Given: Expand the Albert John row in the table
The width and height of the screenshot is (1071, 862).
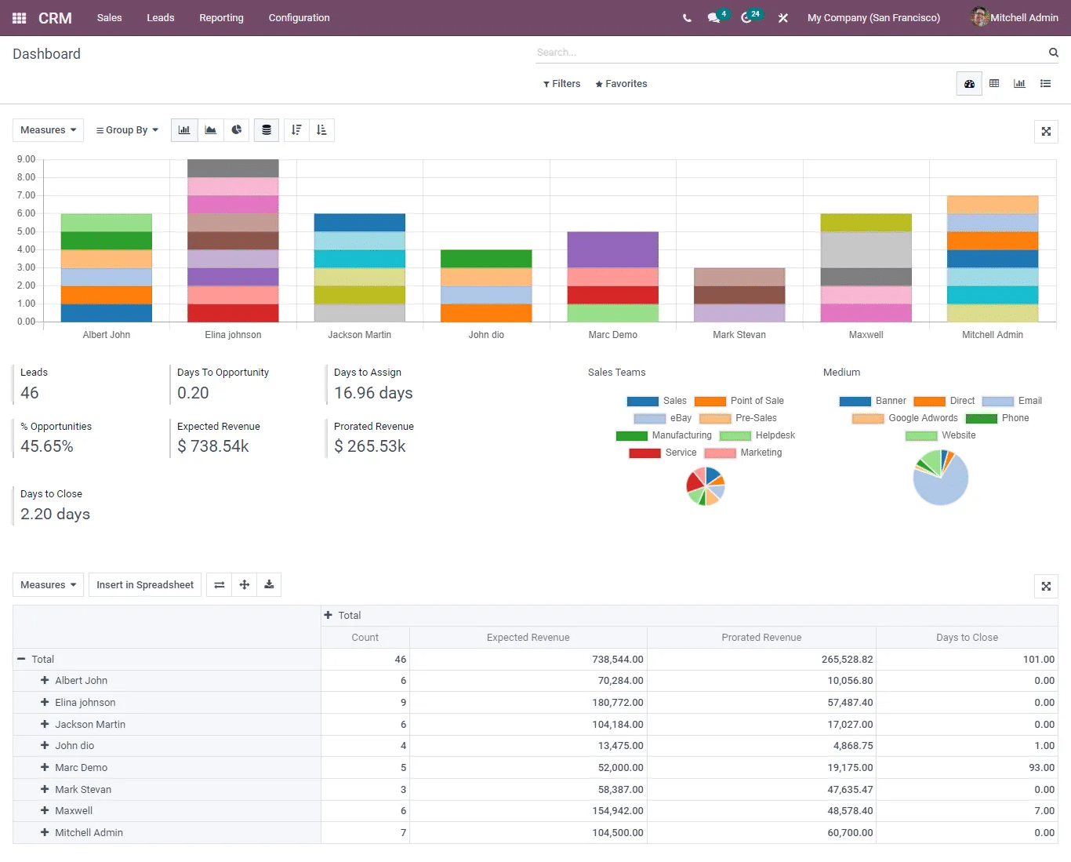Looking at the screenshot, I should [44, 680].
